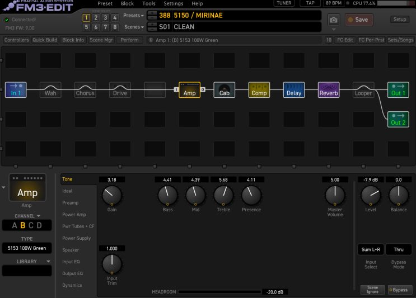Open Bypass Mode Thru dropdown
This screenshot has height=298, width=416.
point(399,249)
